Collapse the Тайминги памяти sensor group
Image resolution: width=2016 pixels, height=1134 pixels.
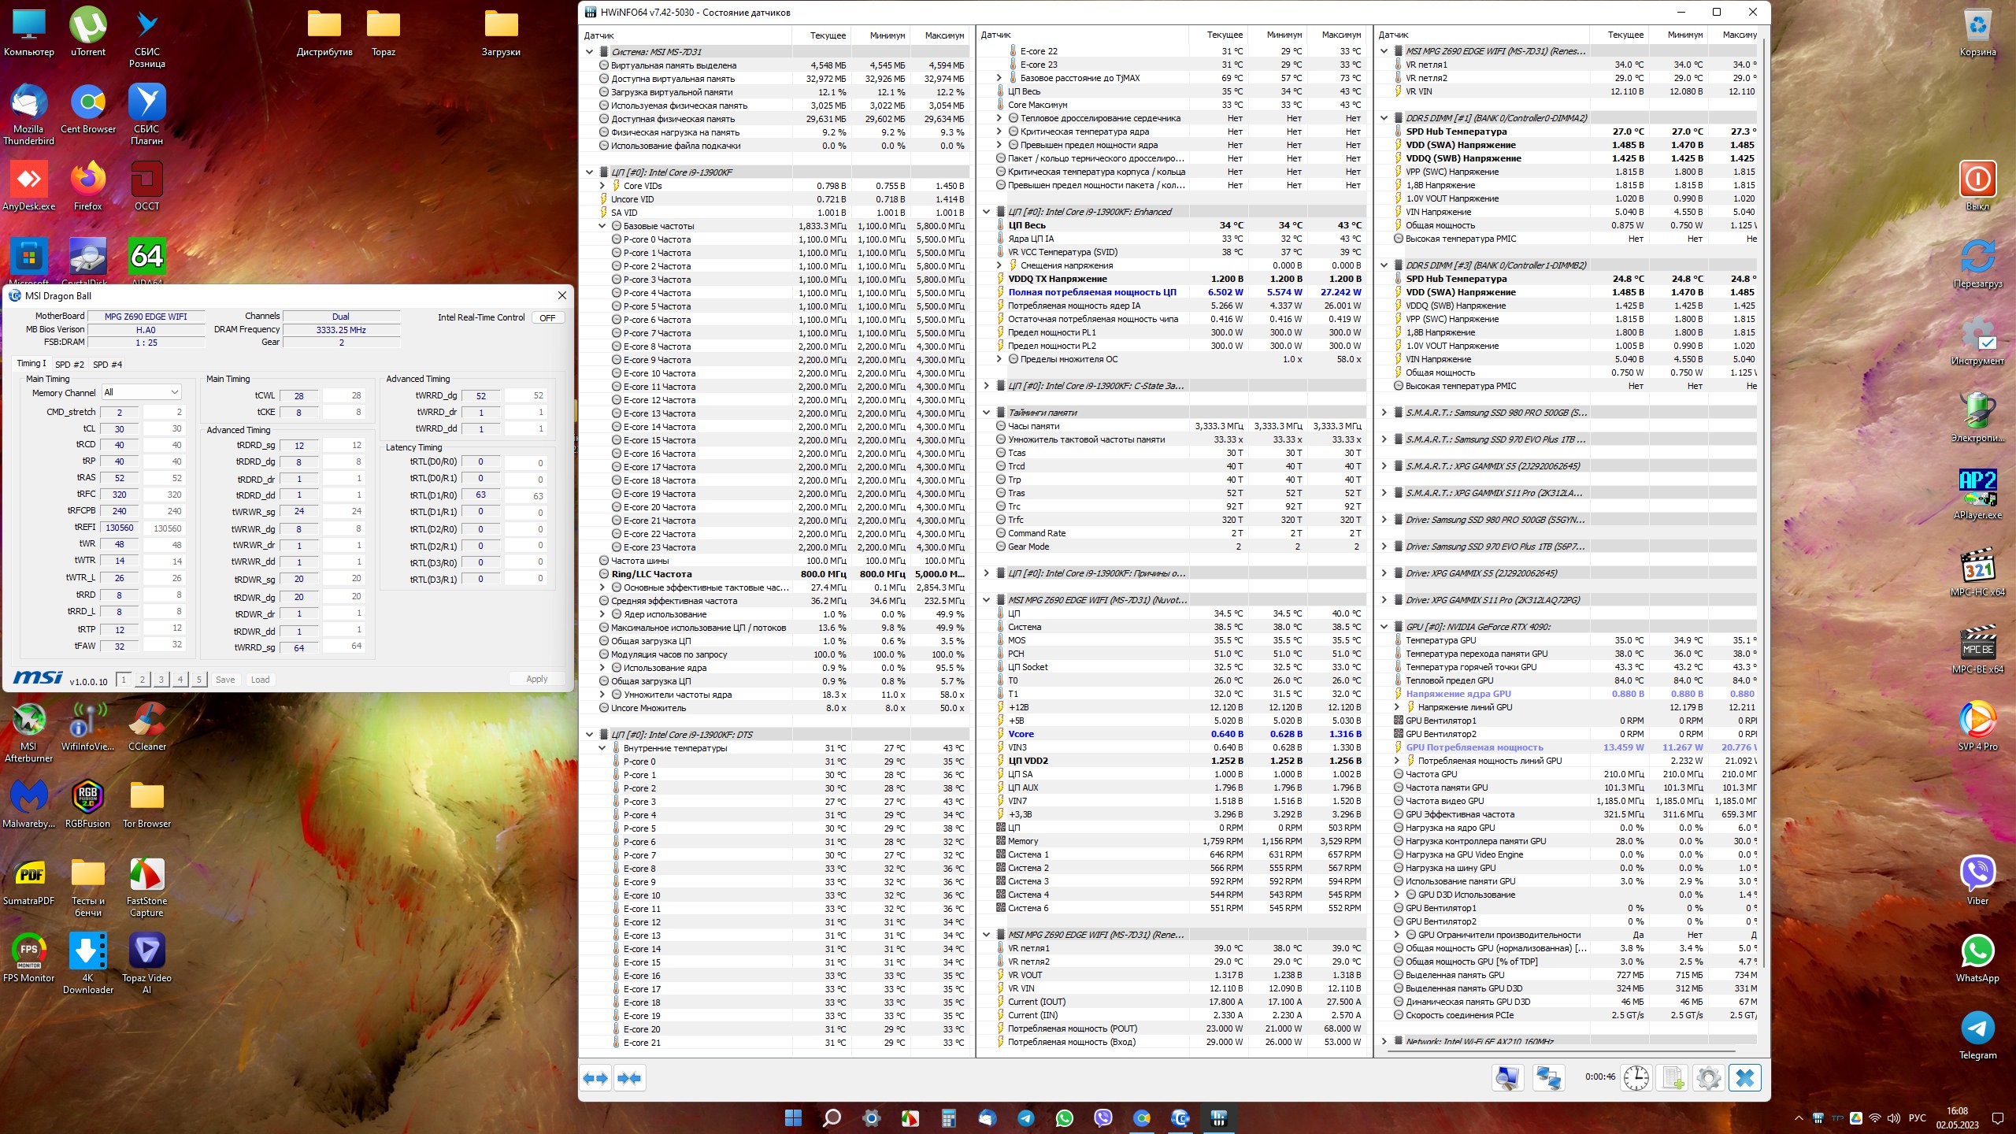click(x=986, y=412)
